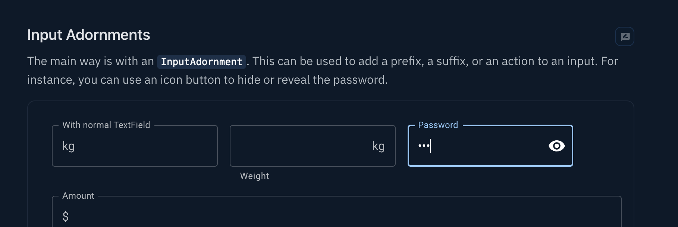This screenshot has height=227, width=678.
Task: Click the Amount field label
Action: pyautogui.click(x=78, y=195)
